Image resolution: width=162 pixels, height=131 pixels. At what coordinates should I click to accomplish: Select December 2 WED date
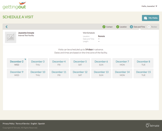(17, 63)
